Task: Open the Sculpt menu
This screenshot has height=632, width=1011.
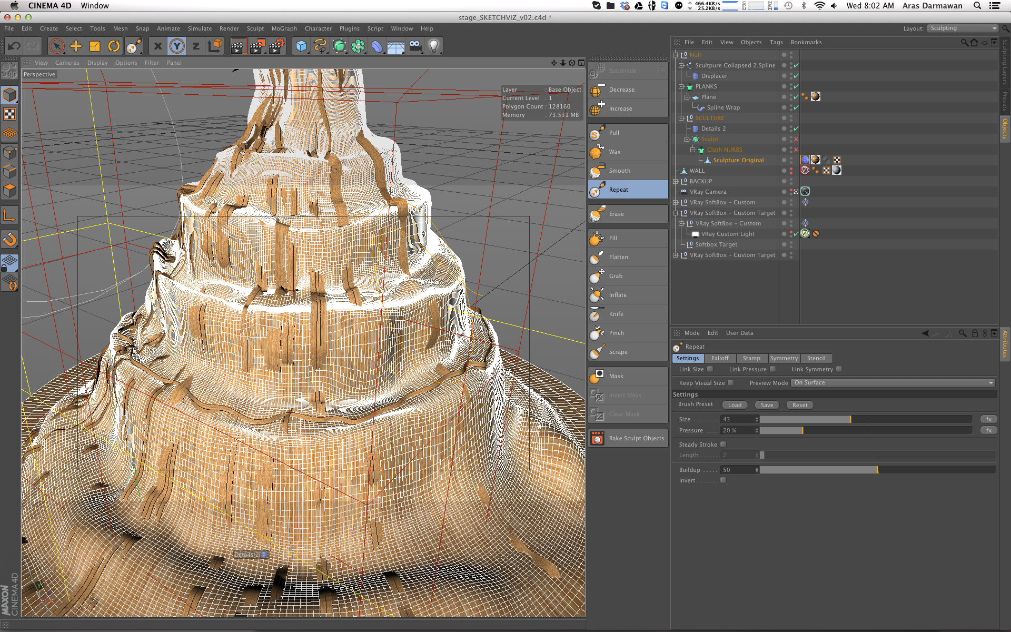Action: pyautogui.click(x=255, y=28)
